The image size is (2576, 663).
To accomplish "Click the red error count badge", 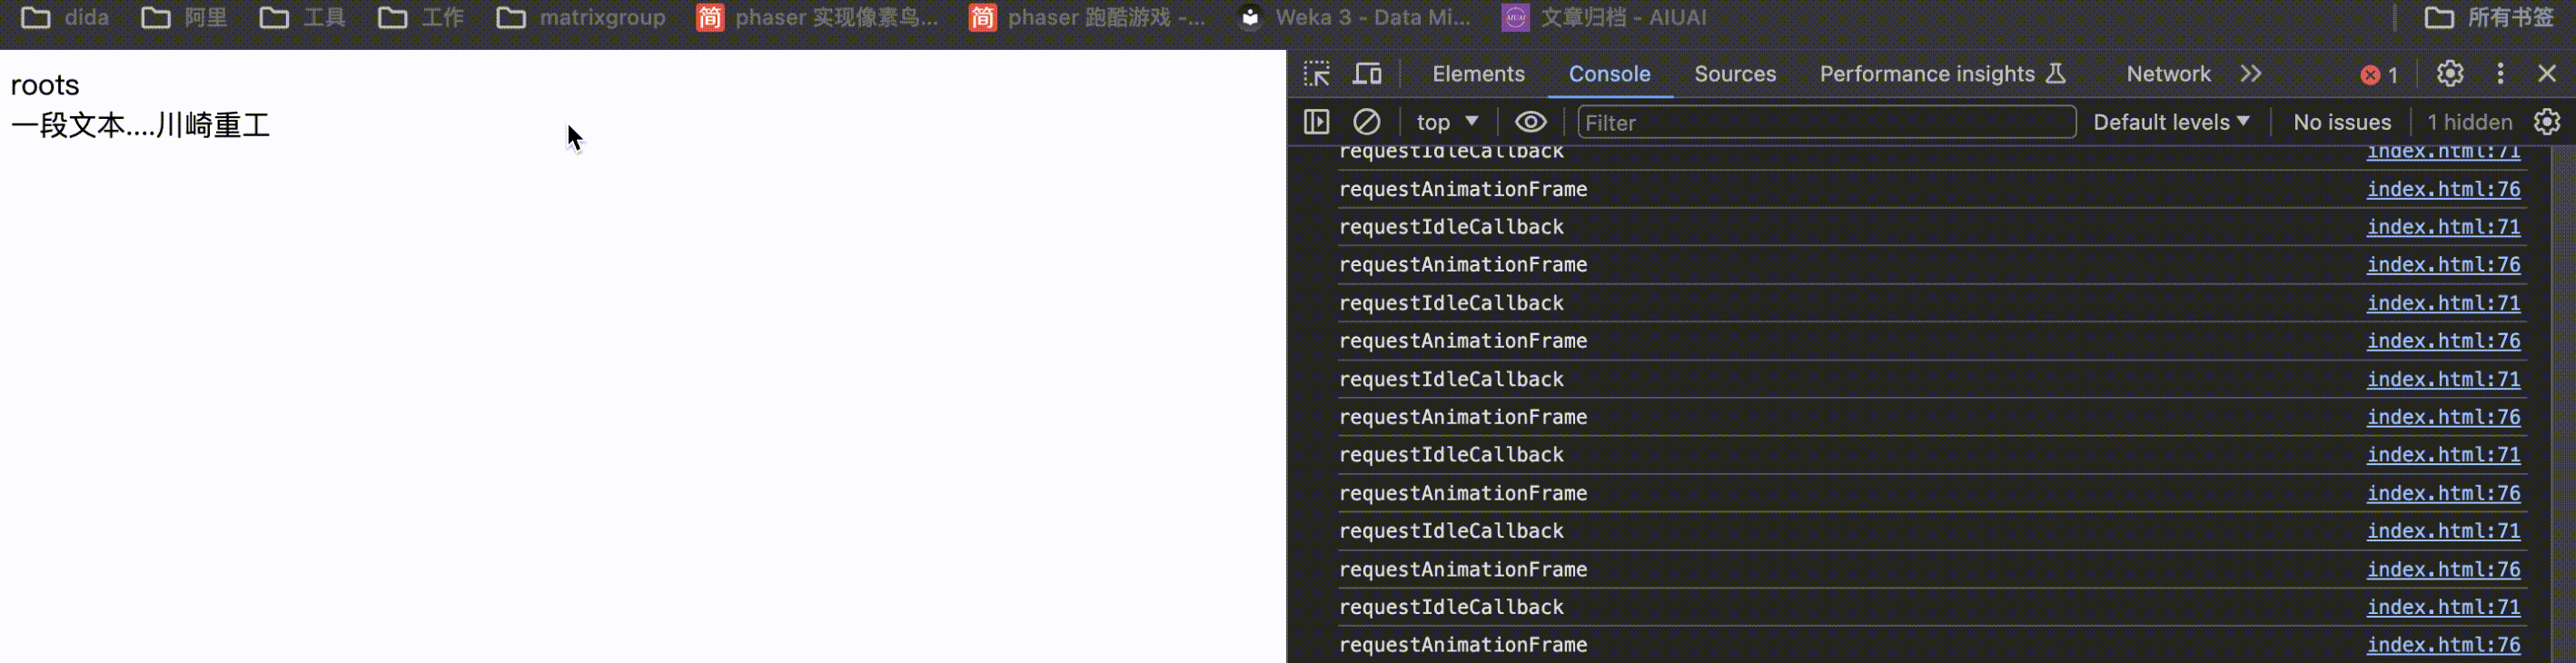I will tap(2380, 75).
